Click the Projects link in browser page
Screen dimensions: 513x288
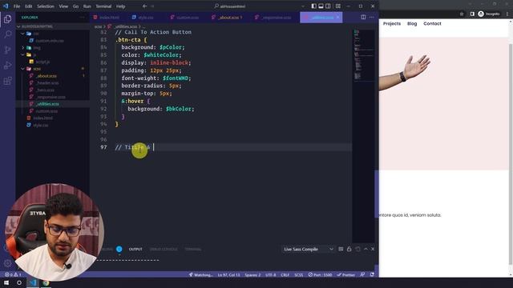392,23
